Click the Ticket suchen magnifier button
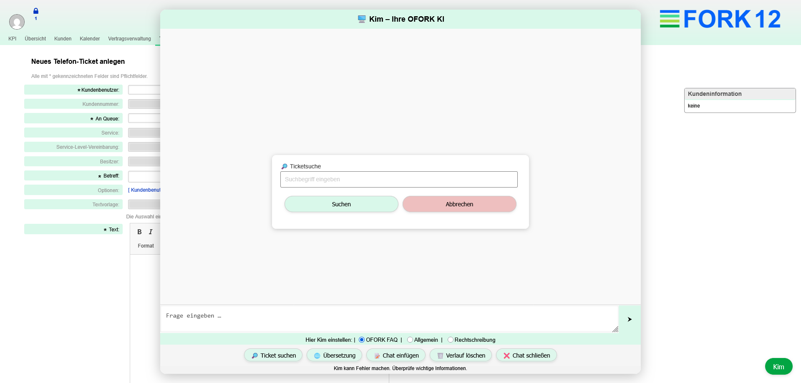This screenshot has height=383, width=801. tap(273, 355)
